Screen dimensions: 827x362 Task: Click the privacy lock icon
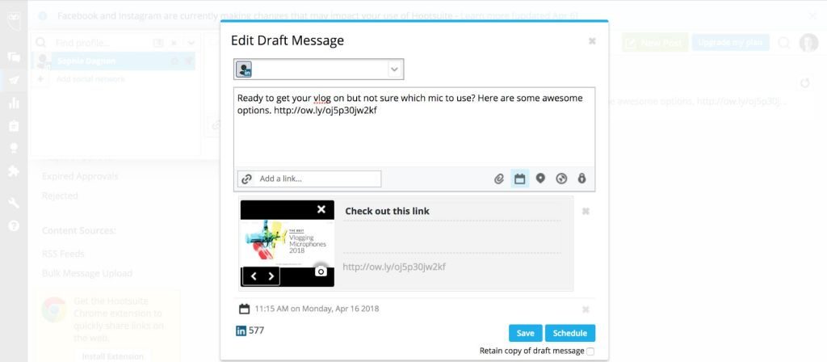(x=581, y=179)
